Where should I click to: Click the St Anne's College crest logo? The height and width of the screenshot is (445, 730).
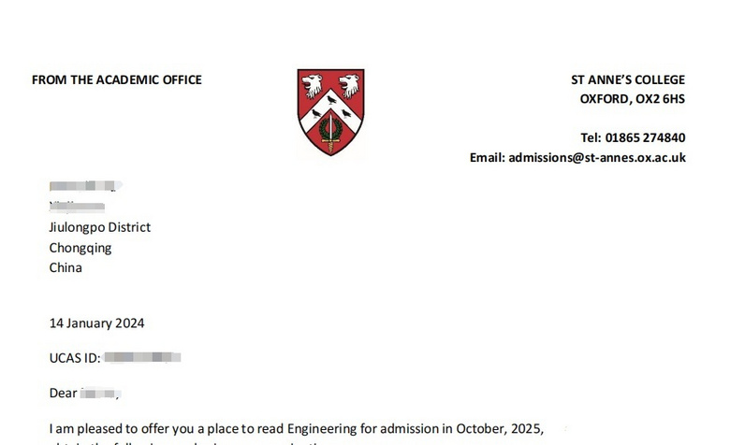330,112
